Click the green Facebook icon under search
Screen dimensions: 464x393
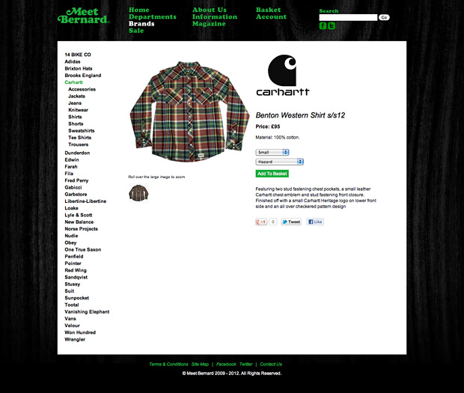[323, 26]
